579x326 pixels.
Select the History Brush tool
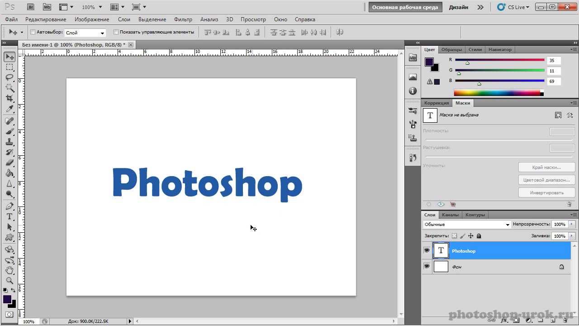coord(9,152)
